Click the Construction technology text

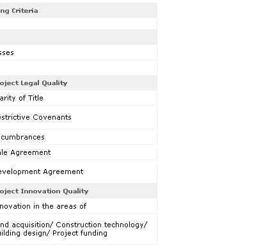pos(100,225)
